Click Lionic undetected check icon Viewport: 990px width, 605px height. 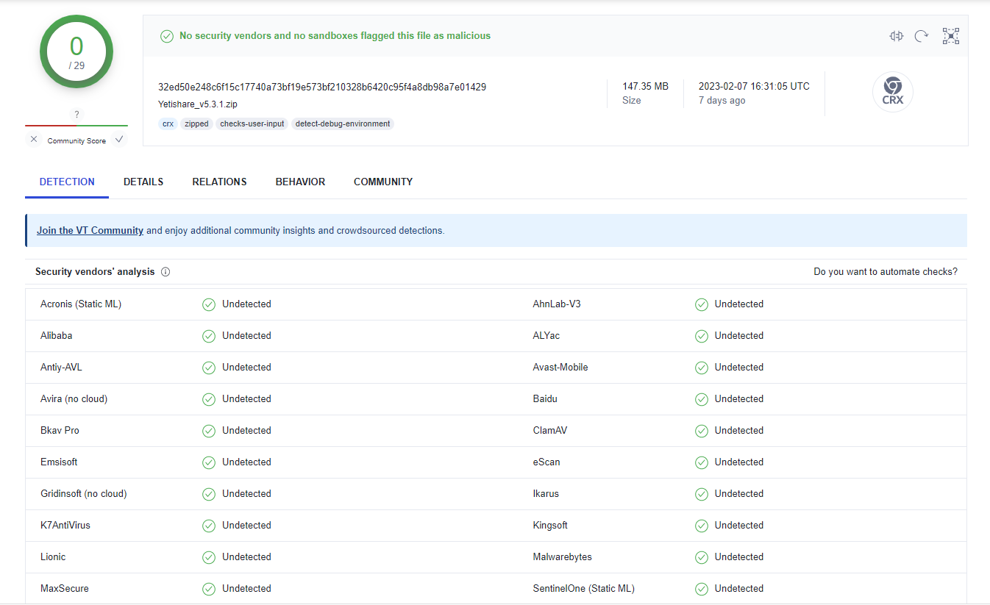(x=209, y=557)
